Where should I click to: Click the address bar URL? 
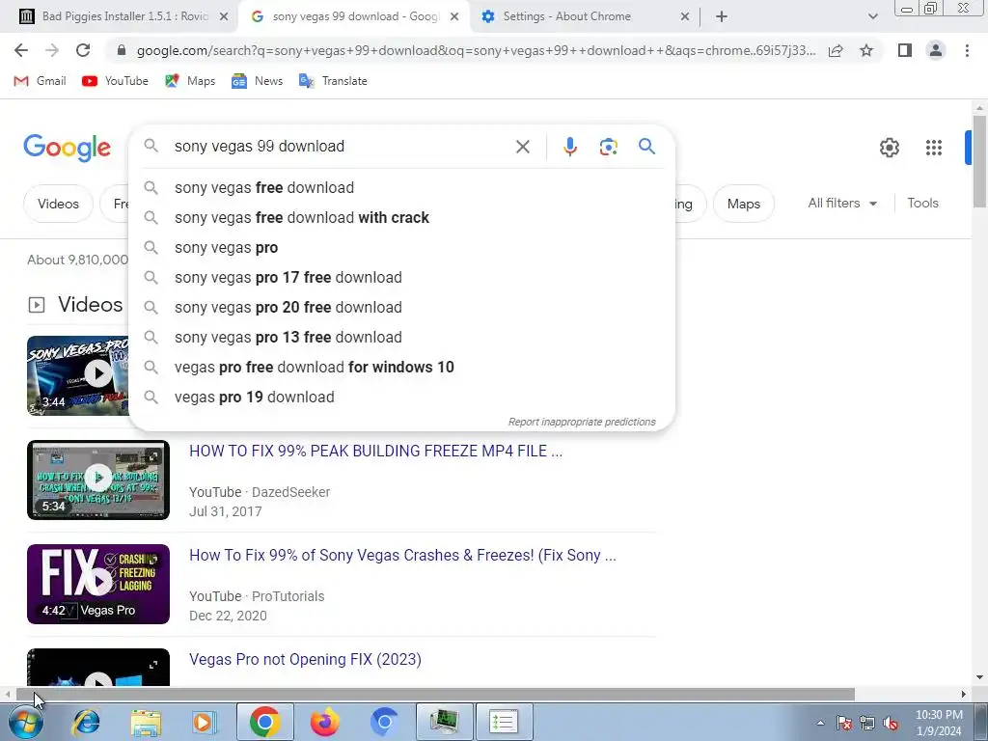click(x=476, y=50)
